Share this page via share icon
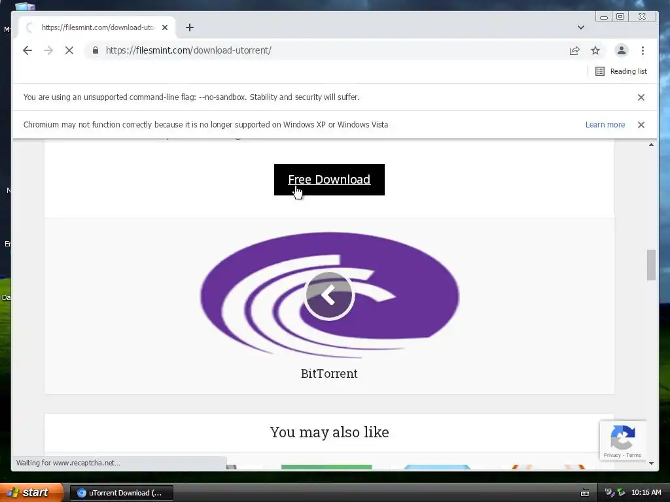This screenshot has width=670, height=502. pyautogui.click(x=574, y=50)
